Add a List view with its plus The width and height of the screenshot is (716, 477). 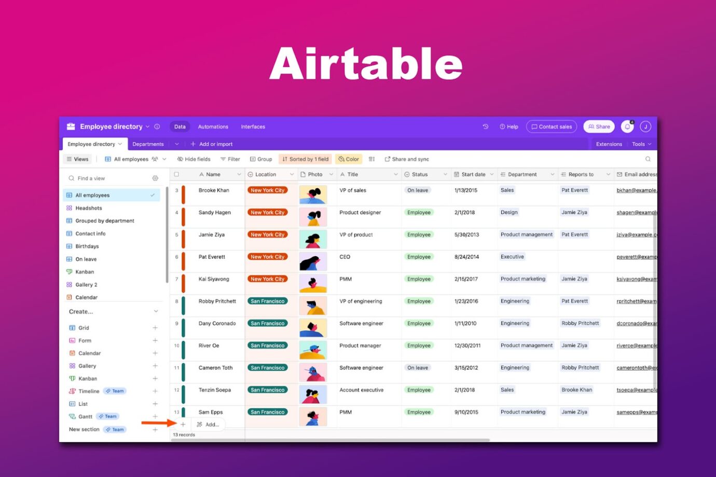155,404
